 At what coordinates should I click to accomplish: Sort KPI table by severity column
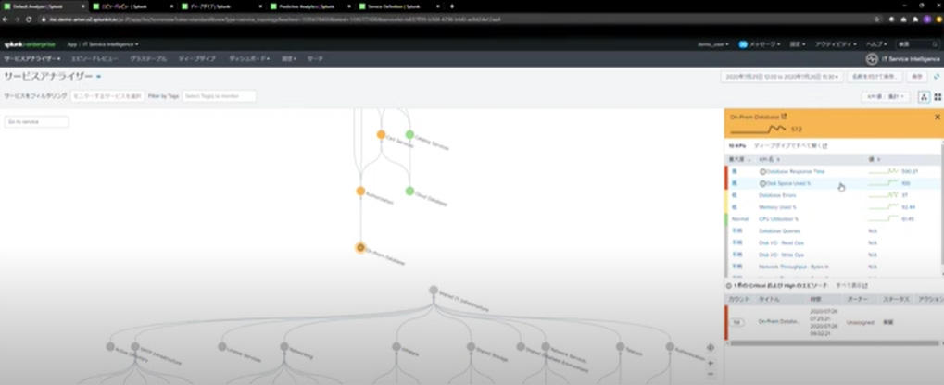739,159
